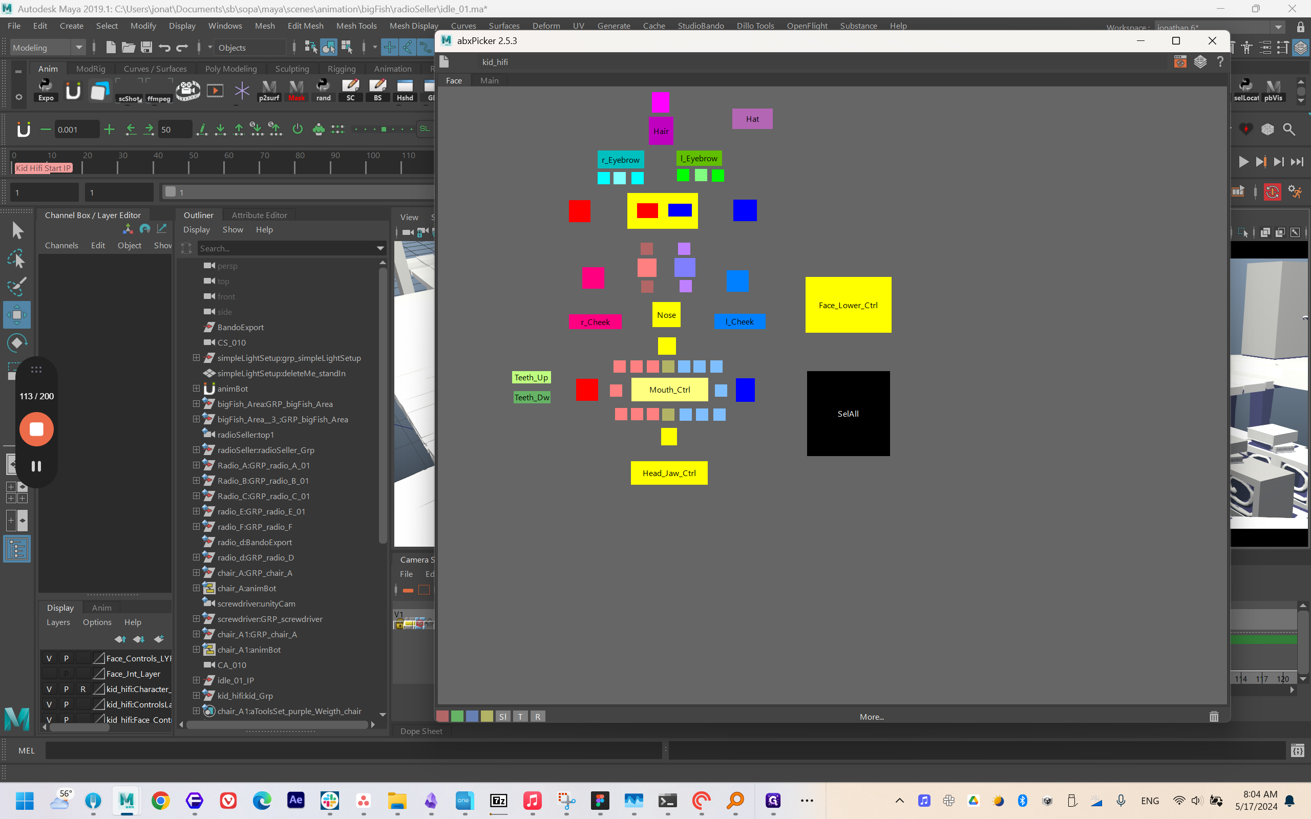The width and height of the screenshot is (1311, 819).
Task: Switch to Main tab in abxPicker
Action: (489, 80)
